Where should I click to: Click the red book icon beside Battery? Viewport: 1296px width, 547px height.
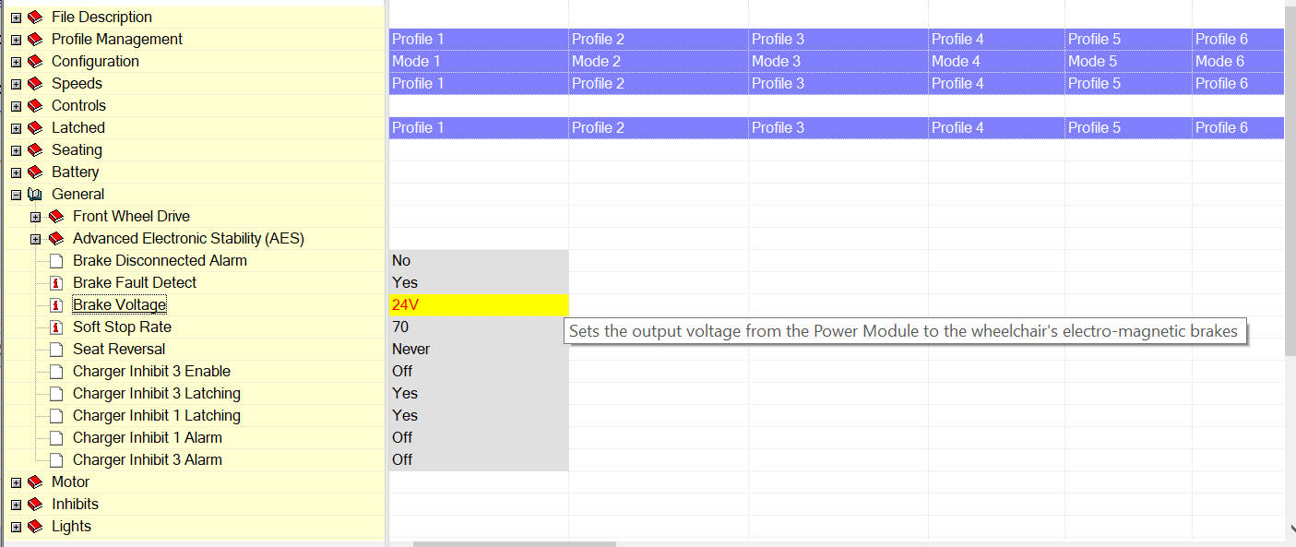point(35,172)
